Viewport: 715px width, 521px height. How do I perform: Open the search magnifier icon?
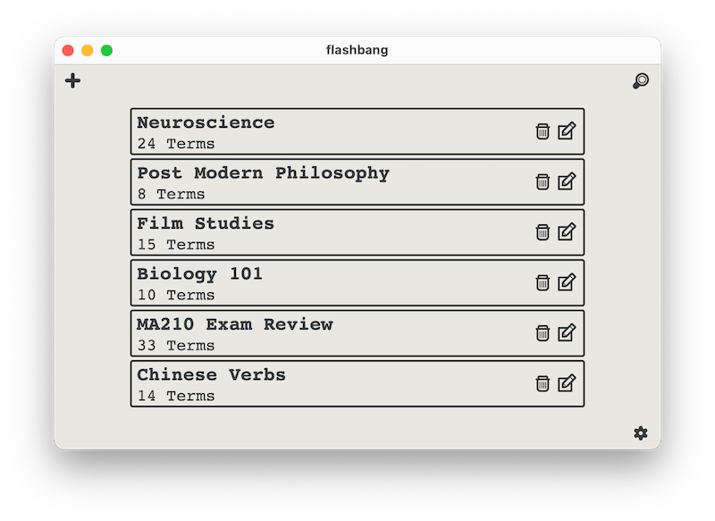click(640, 81)
